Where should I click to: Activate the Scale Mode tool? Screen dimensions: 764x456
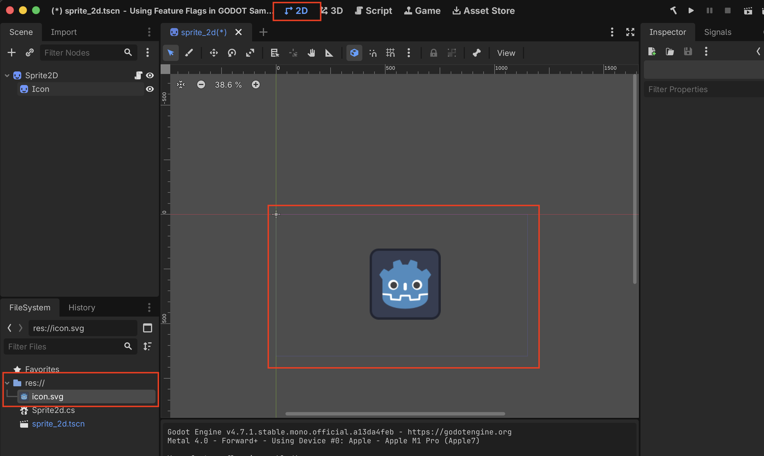250,53
